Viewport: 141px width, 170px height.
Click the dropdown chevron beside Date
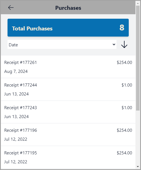(114, 44)
